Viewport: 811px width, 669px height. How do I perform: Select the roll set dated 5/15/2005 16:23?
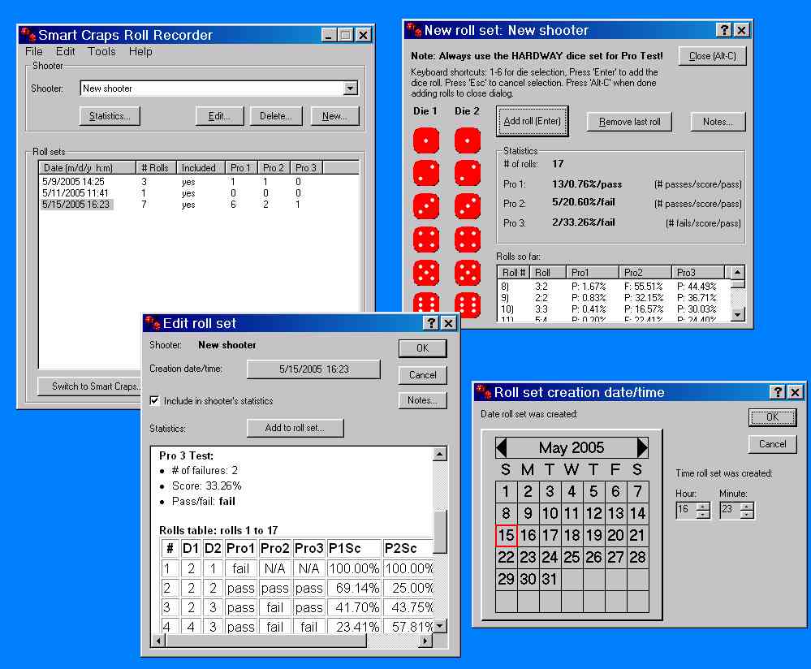76,205
